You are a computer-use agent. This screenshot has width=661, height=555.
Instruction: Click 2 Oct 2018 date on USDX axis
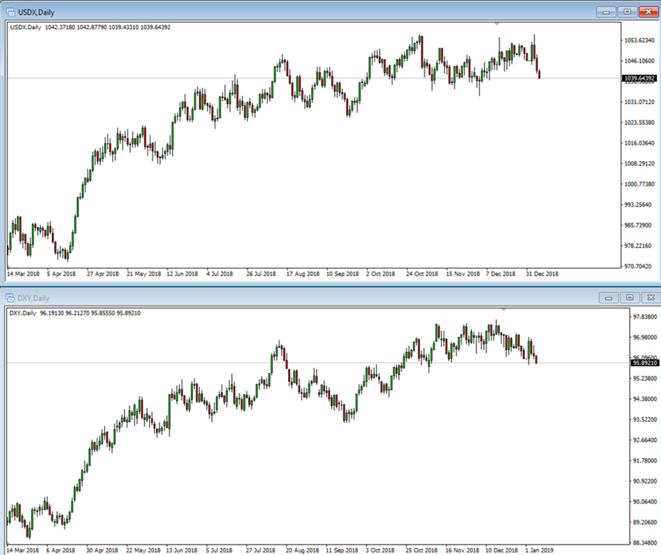pyautogui.click(x=380, y=274)
